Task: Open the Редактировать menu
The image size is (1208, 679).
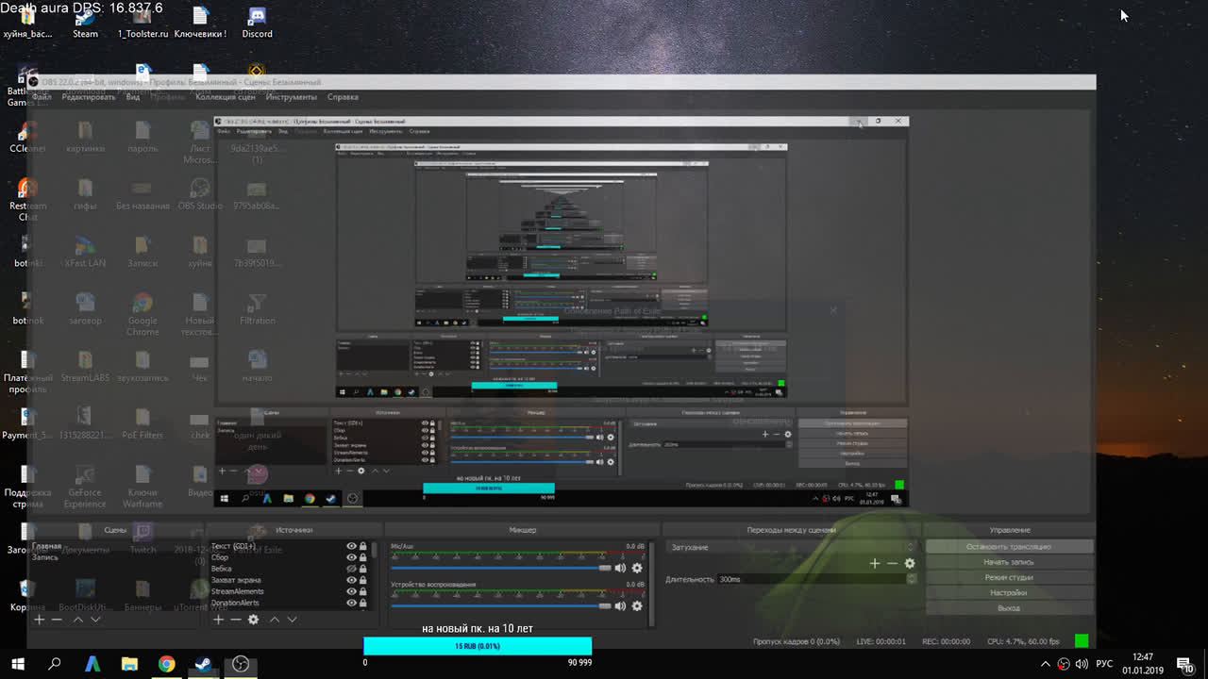Action: (89, 97)
